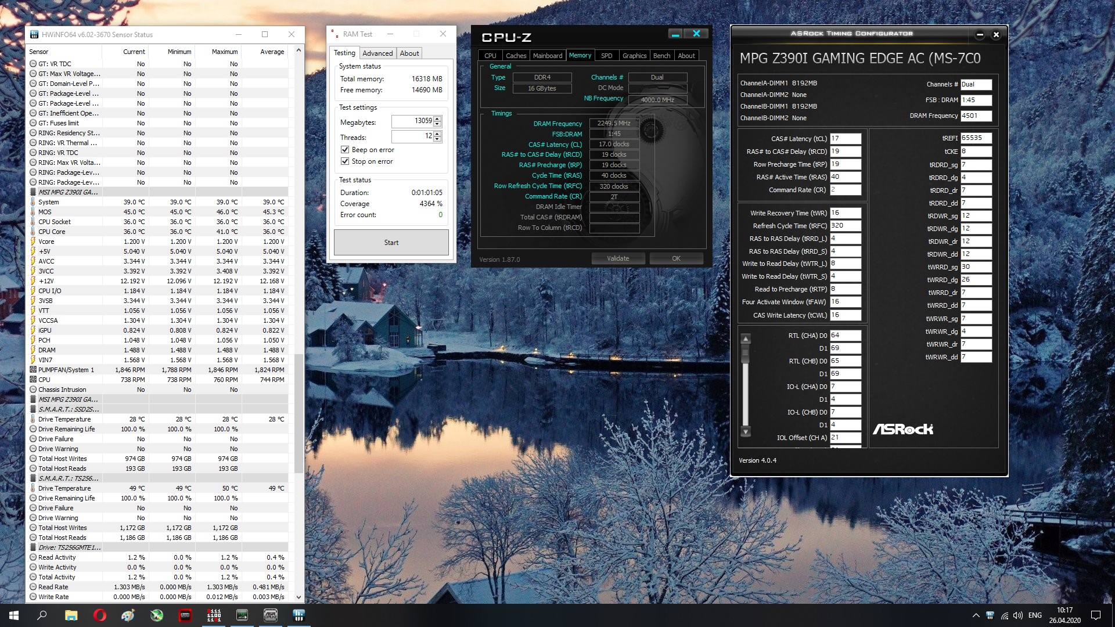Click the tREFI value field
The height and width of the screenshot is (627, 1115).
976,138
